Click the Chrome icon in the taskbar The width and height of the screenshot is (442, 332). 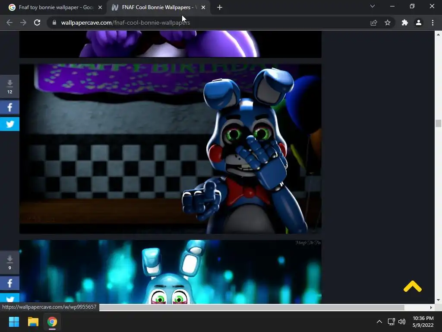(52, 322)
